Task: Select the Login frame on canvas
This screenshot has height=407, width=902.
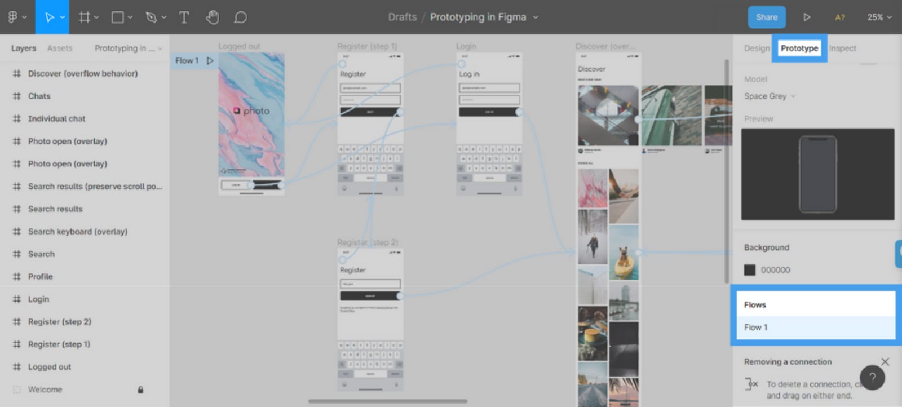Action: tap(489, 124)
